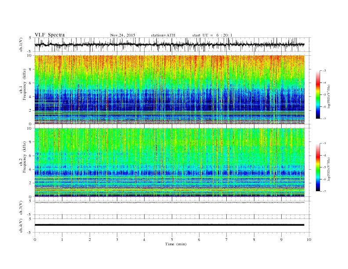The height and width of the screenshot is (269, 348).
Task: Click the "2" kHz tick on ch.1 spectrogram
Action: point(30,110)
